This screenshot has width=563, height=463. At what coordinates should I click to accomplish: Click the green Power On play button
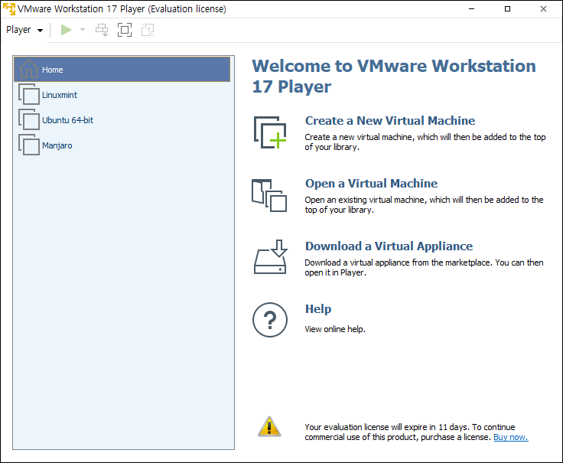pyautogui.click(x=66, y=30)
